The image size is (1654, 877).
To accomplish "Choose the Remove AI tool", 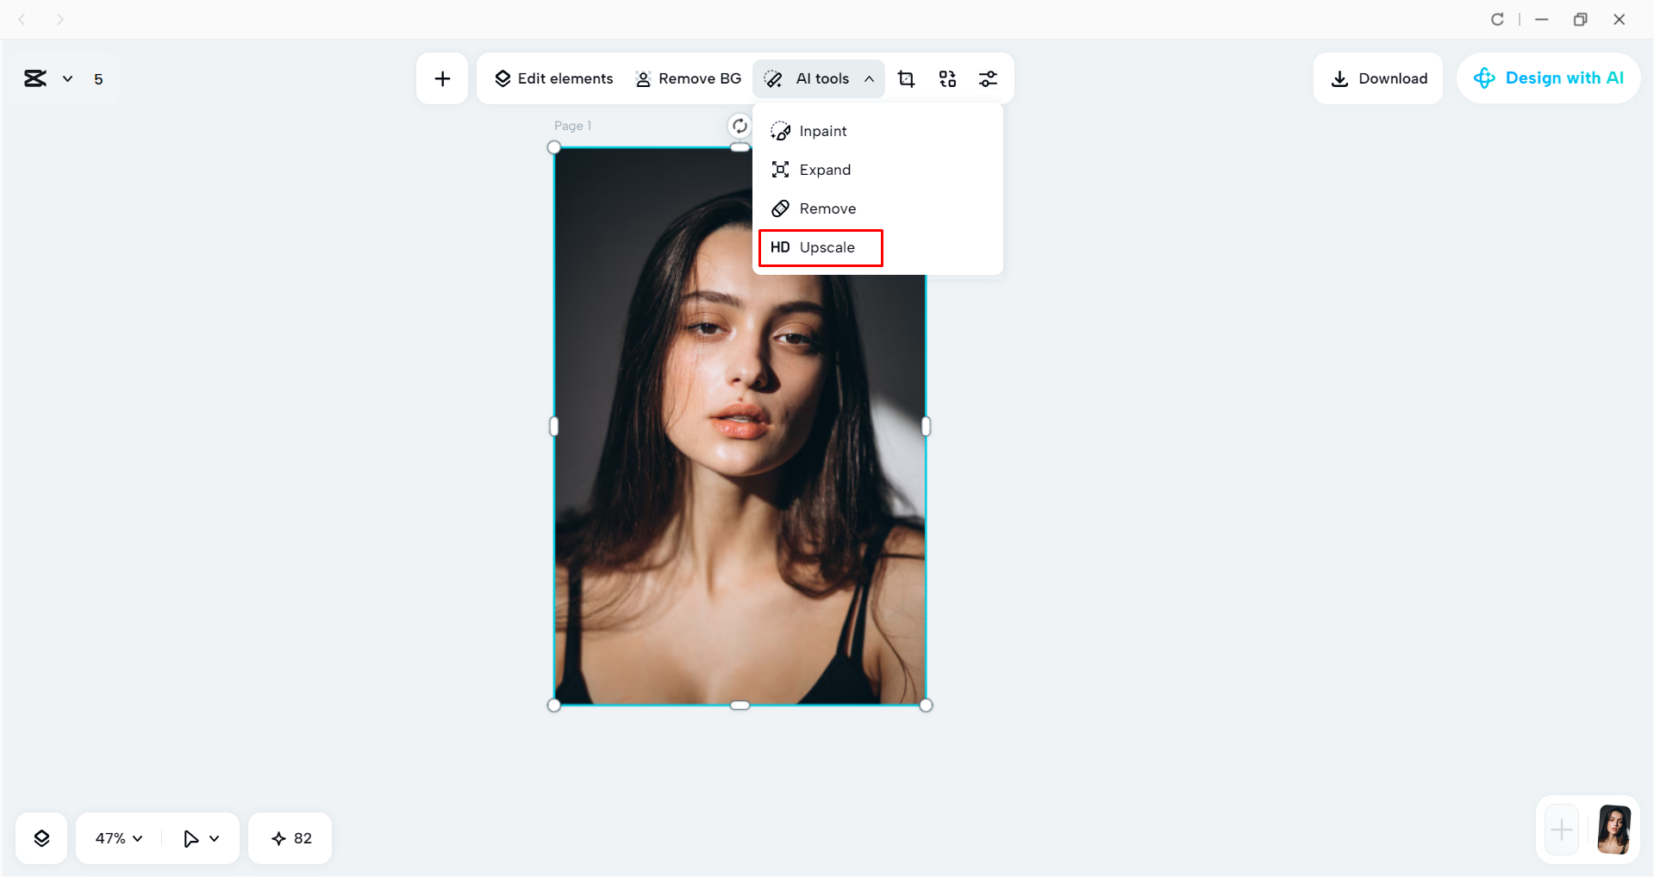I will 827,208.
